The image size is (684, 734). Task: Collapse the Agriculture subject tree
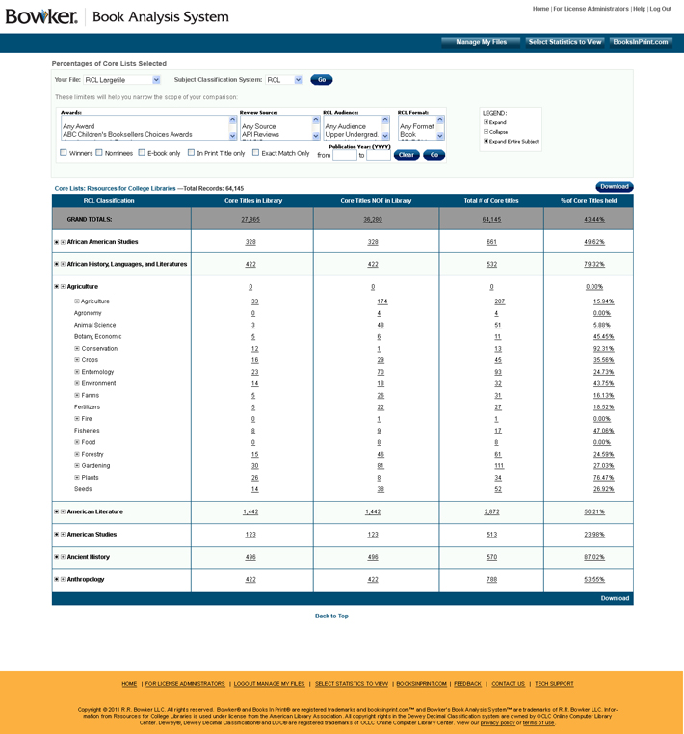coord(64,287)
